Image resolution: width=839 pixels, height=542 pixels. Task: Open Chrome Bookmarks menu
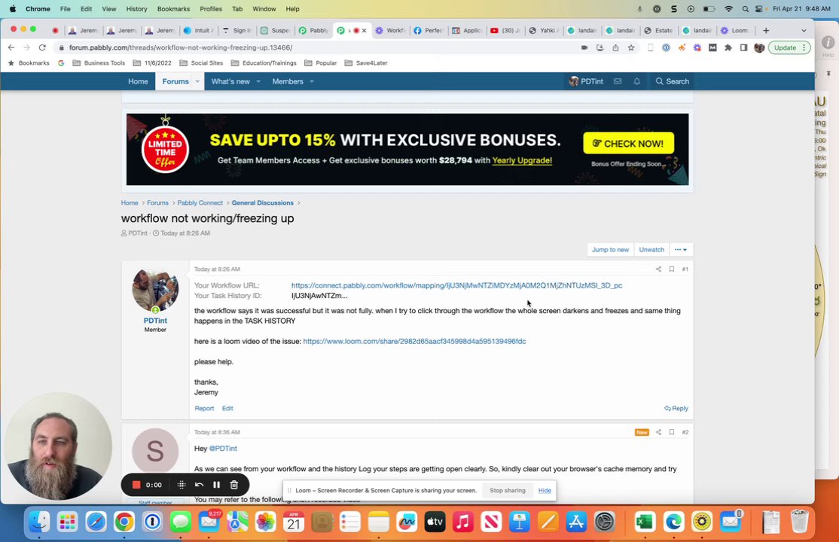pos(173,9)
